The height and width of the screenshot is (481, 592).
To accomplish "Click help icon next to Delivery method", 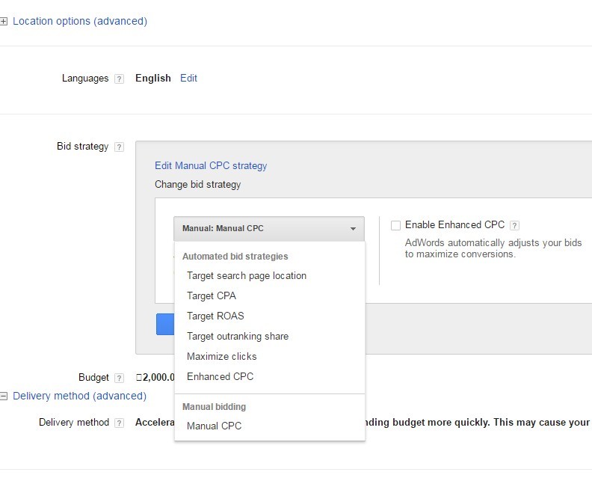I will point(119,423).
